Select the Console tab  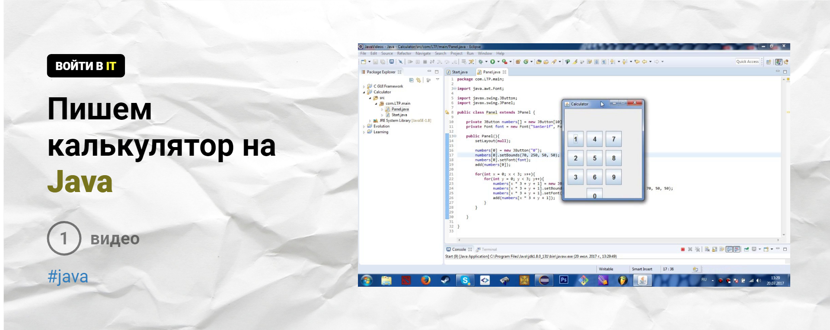[459, 250]
